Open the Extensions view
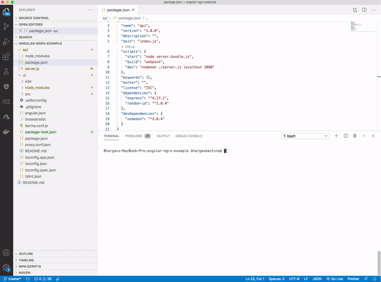The image size is (381, 282). 6,57
